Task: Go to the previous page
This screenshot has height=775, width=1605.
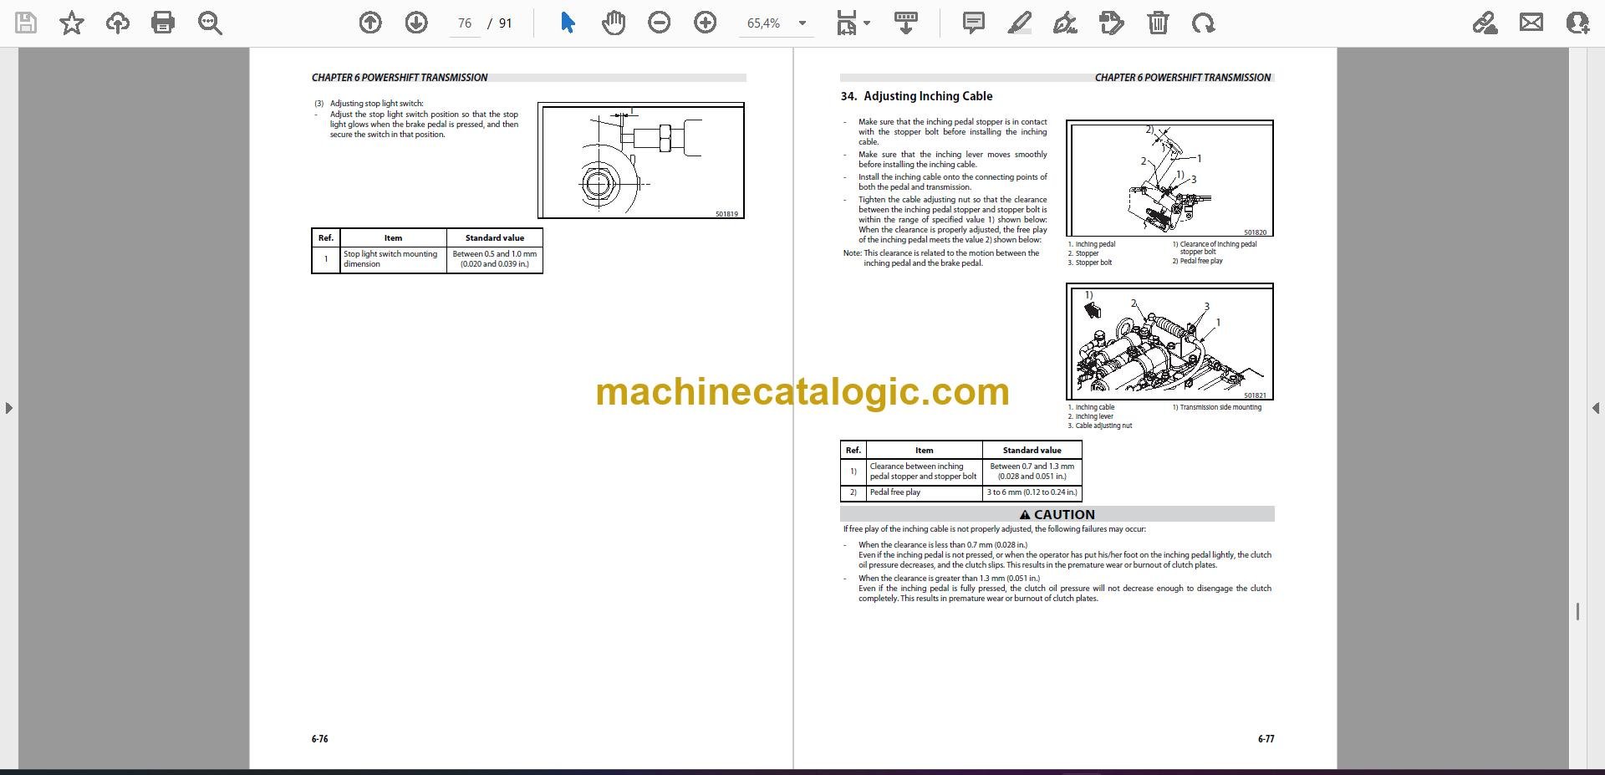Action: pos(370,23)
